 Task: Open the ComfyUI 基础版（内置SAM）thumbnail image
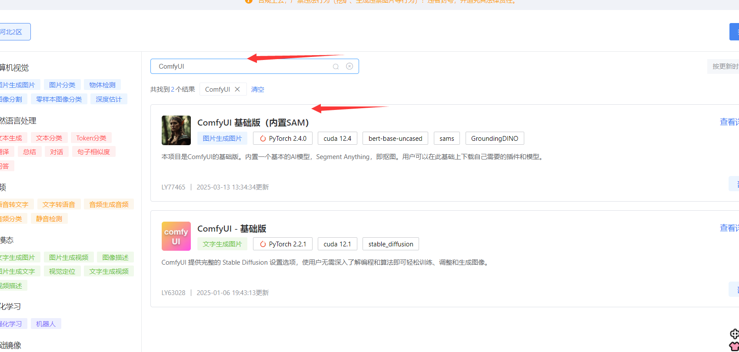[176, 130]
